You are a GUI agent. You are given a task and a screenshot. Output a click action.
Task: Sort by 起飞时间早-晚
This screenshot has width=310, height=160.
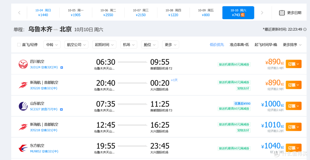tap(266, 45)
